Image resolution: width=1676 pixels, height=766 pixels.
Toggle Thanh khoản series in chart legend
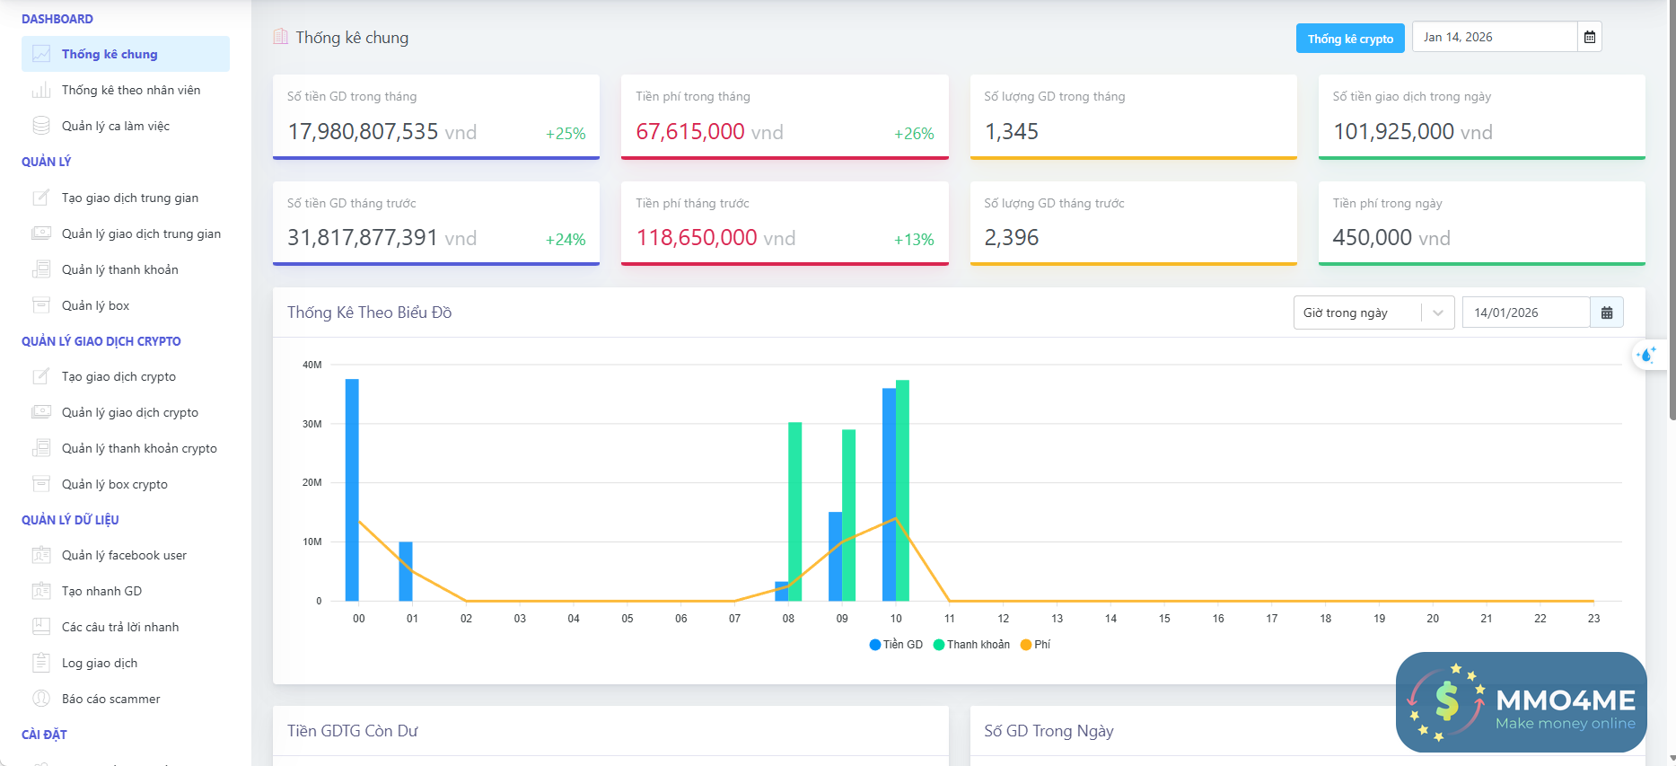[x=971, y=645]
